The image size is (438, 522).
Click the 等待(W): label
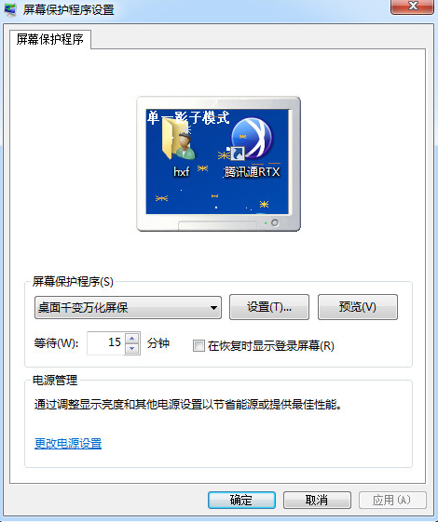[56, 343]
